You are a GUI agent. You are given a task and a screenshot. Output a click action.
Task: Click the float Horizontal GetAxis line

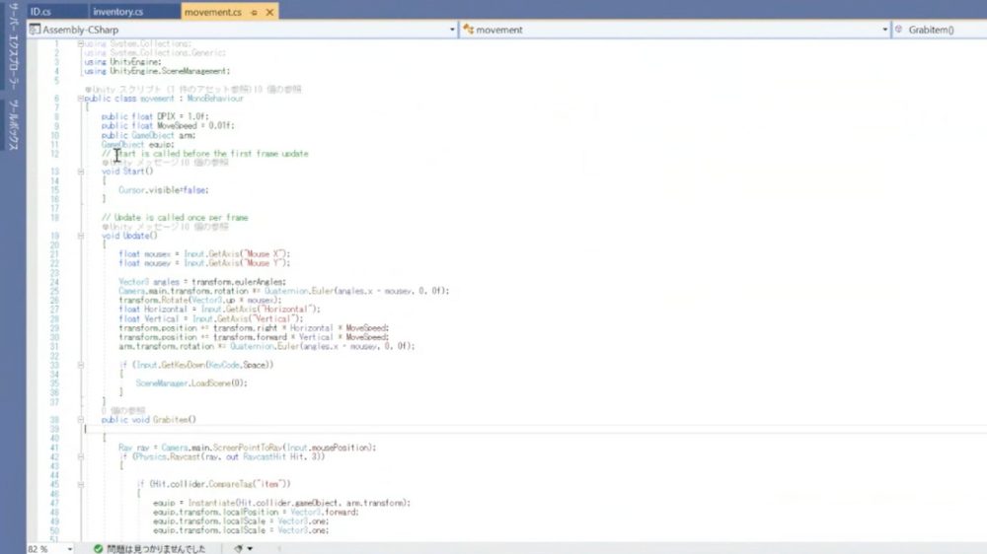coord(220,310)
